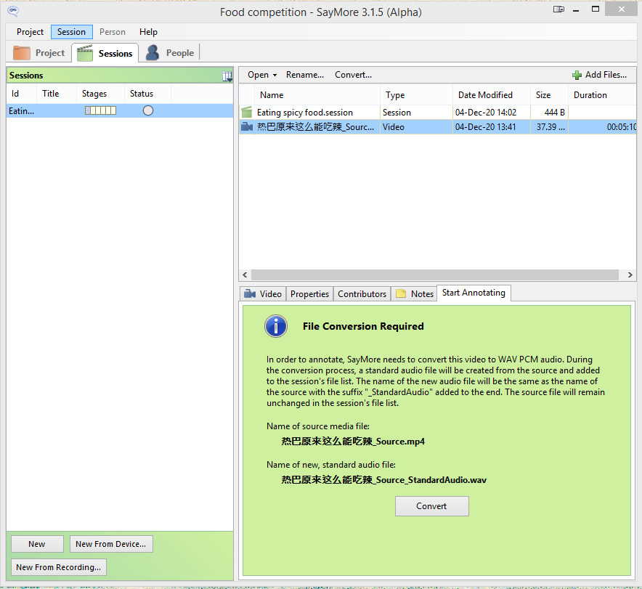Click the File Conversion Required heading
This screenshot has height=589, width=642.
pyautogui.click(x=363, y=326)
